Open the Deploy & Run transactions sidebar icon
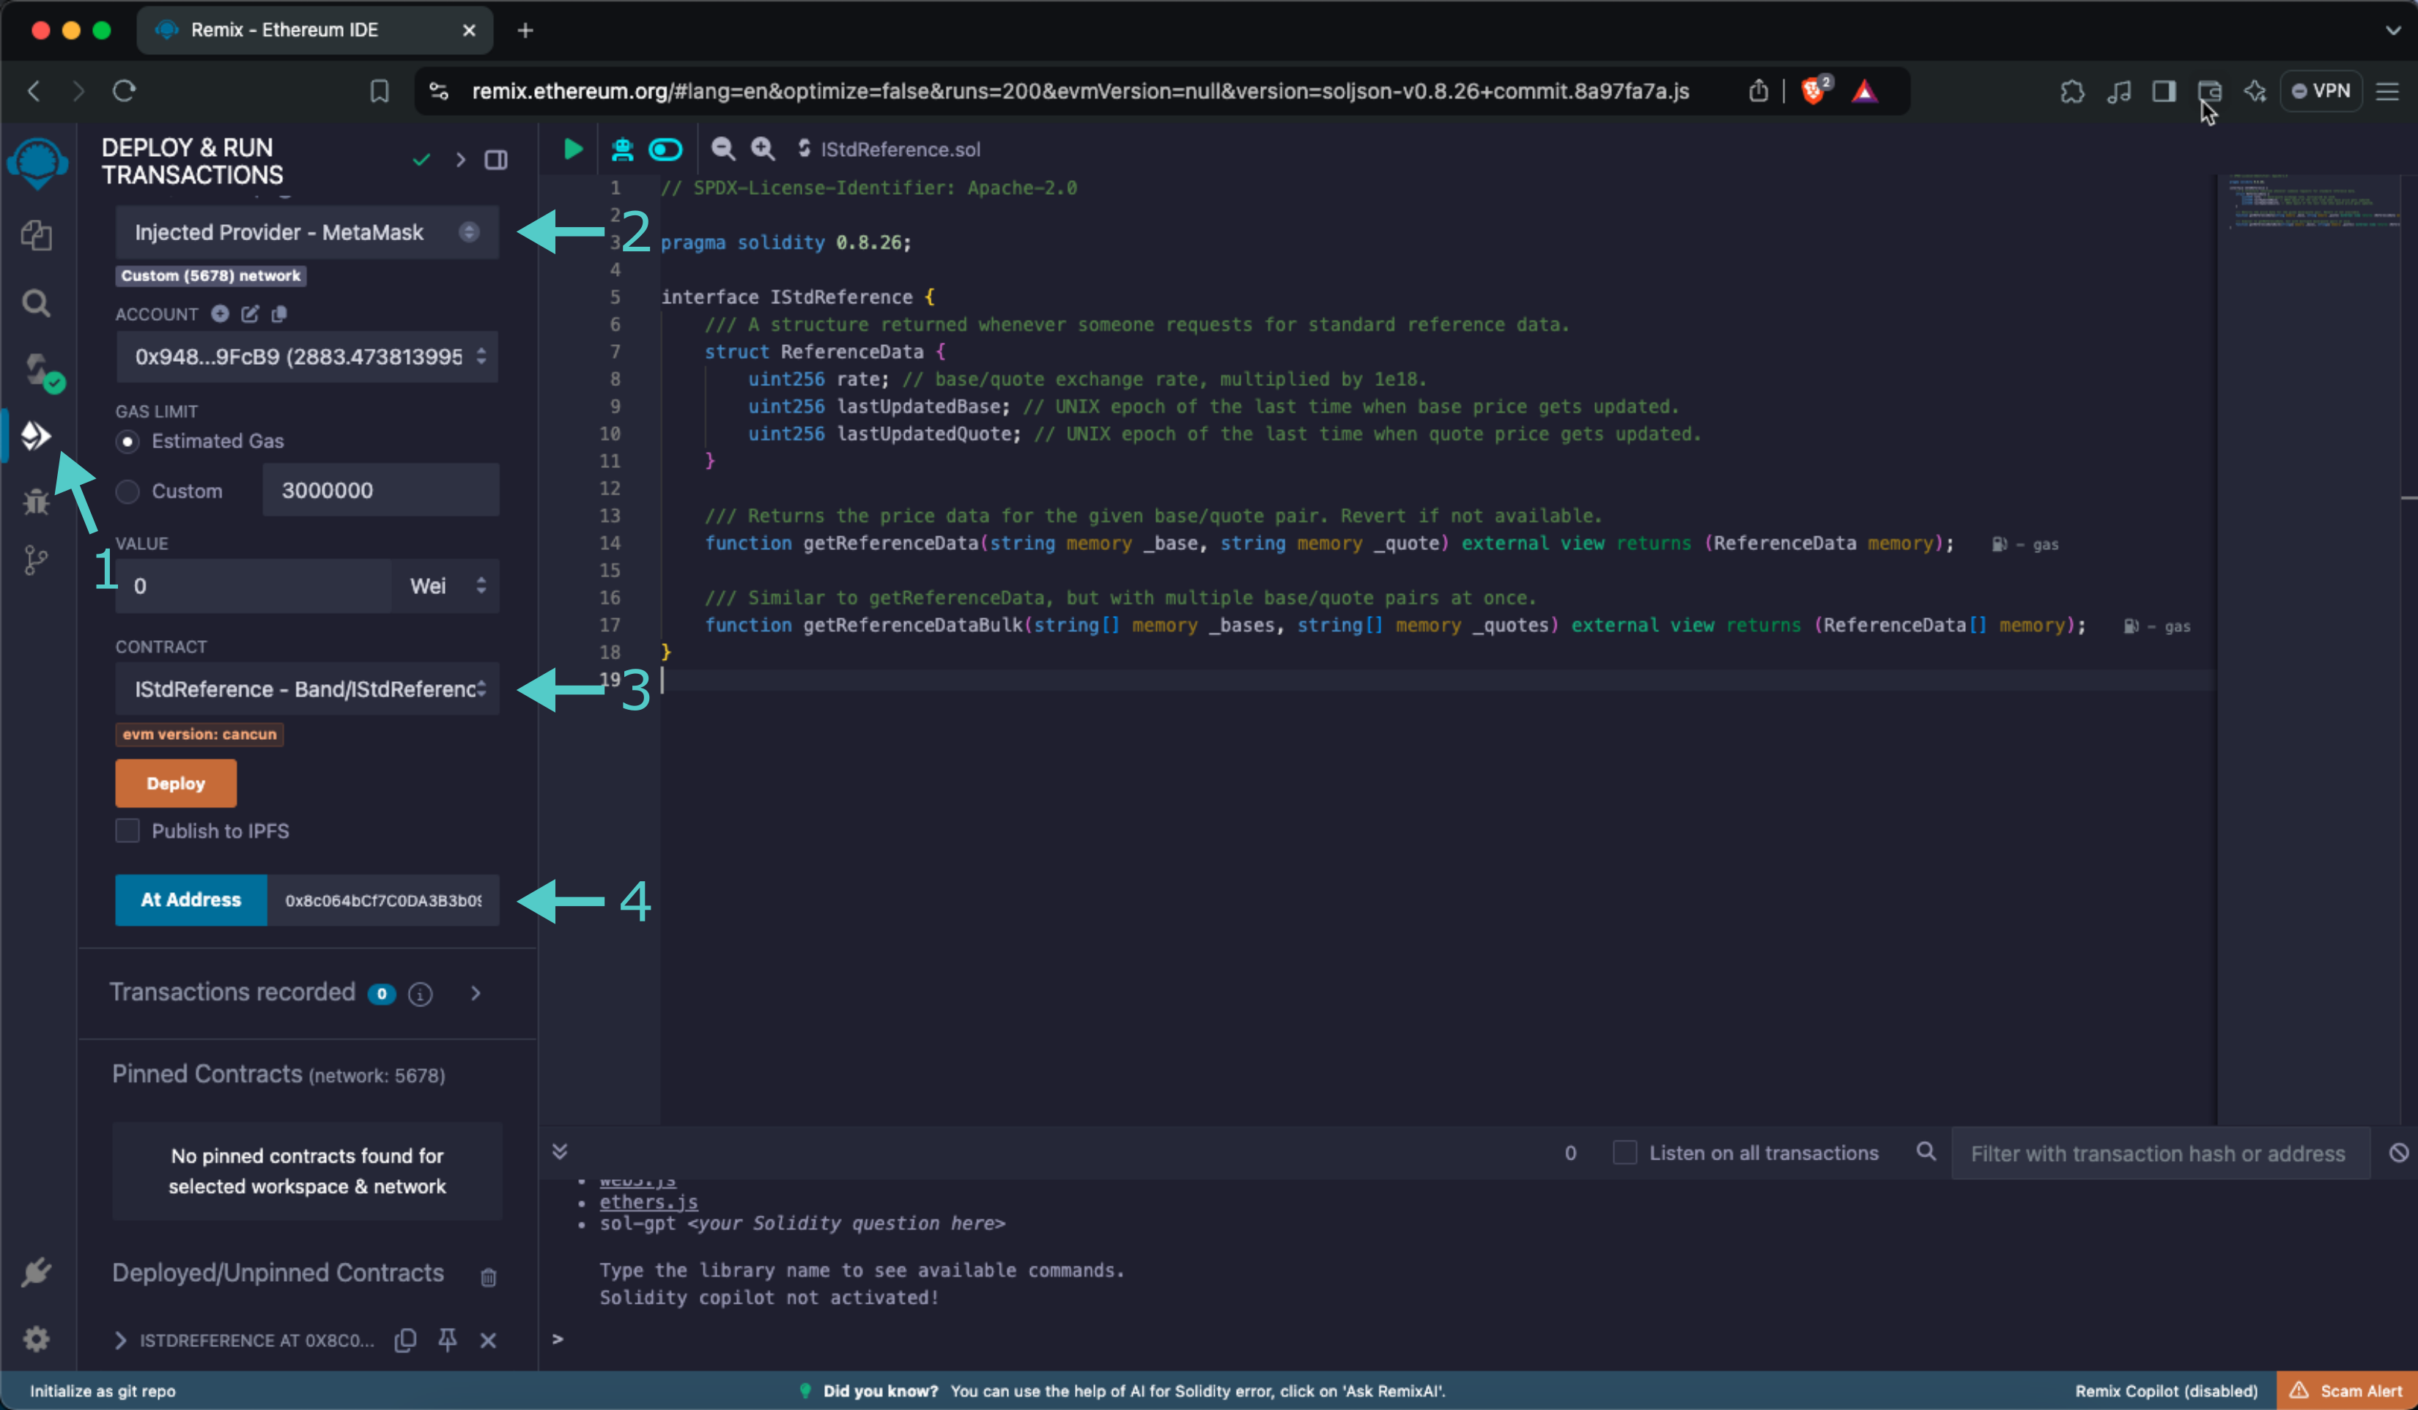This screenshot has height=1410, width=2418. (35, 437)
